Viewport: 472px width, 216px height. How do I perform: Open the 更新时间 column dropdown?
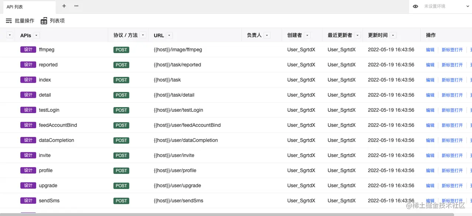pyautogui.click(x=393, y=35)
